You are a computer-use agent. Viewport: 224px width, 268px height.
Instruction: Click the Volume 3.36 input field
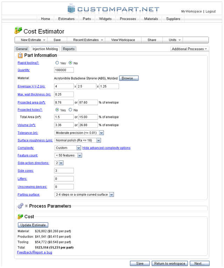(64, 125)
